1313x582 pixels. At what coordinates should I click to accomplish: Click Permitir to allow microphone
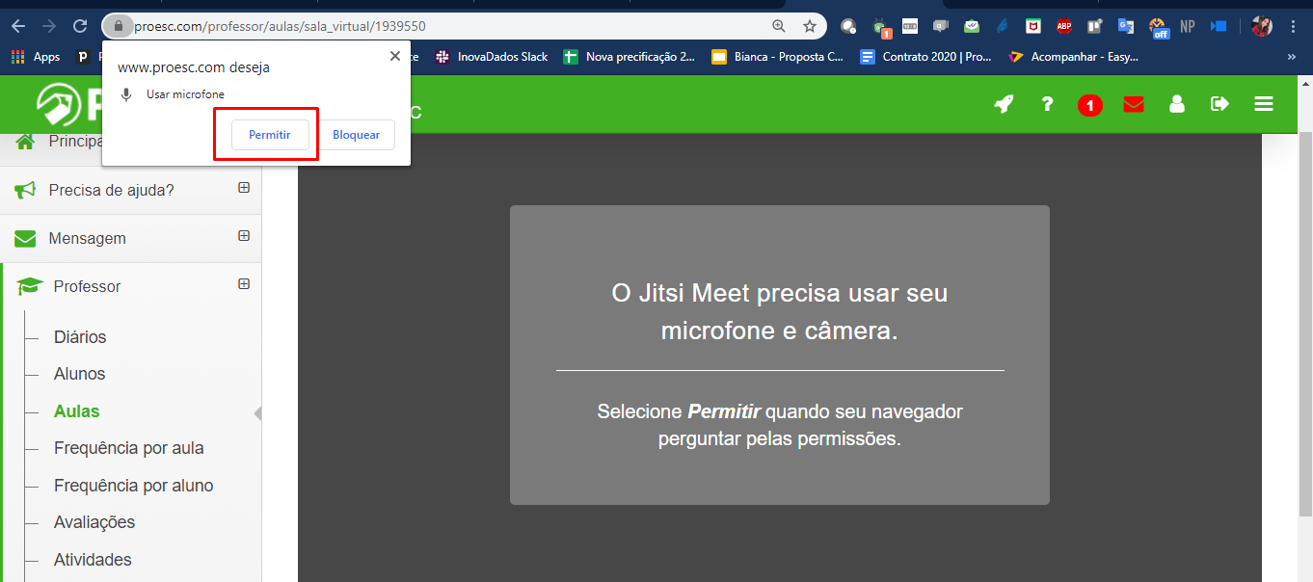[270, 135]
